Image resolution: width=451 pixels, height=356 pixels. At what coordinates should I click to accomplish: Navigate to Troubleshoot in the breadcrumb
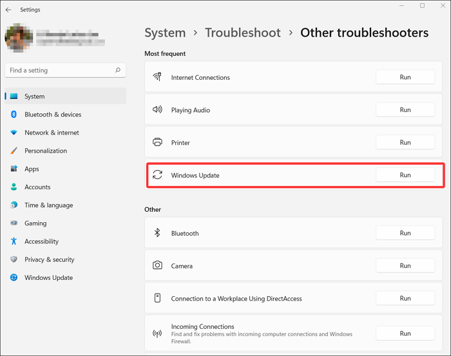(x=242, y=32)
